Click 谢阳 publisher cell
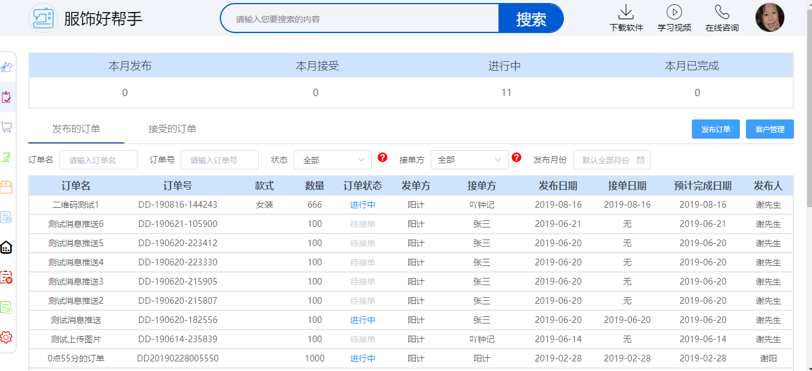Image resolution: width=812 pixels, height=371 pixels. pos(768,358)
